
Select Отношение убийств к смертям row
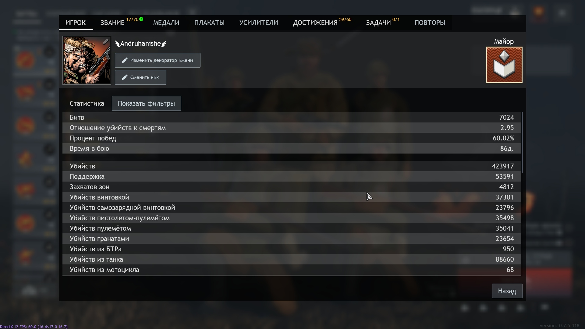tap(292, 128)
